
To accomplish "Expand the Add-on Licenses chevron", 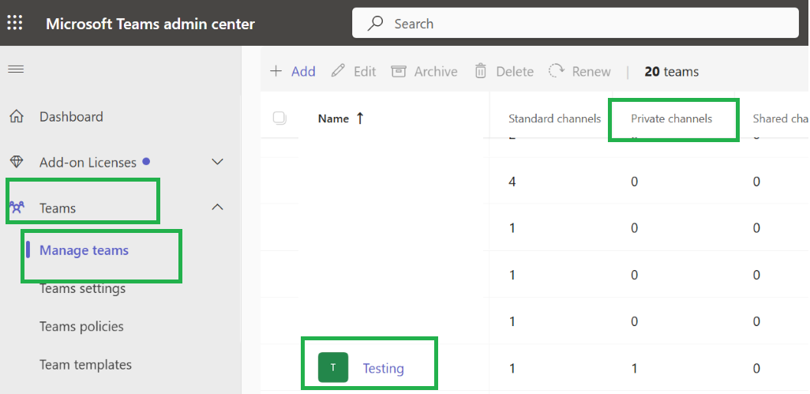I will click(218, 162).
